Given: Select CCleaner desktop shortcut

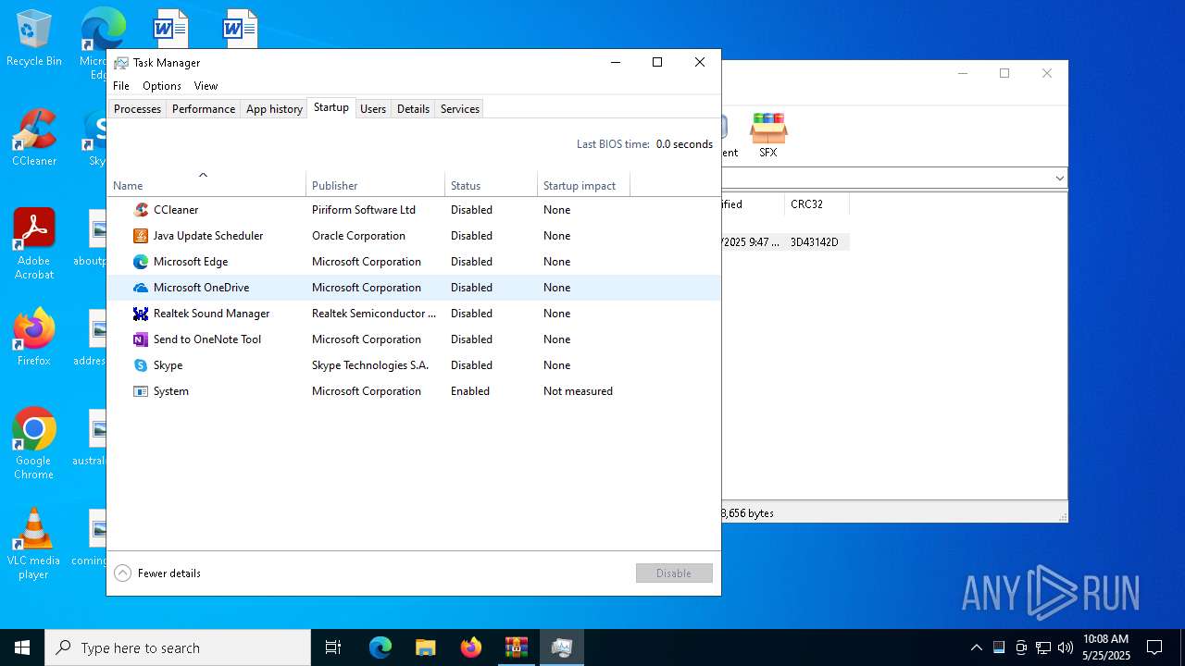Looking at the screenshot, I should [34, 138].
